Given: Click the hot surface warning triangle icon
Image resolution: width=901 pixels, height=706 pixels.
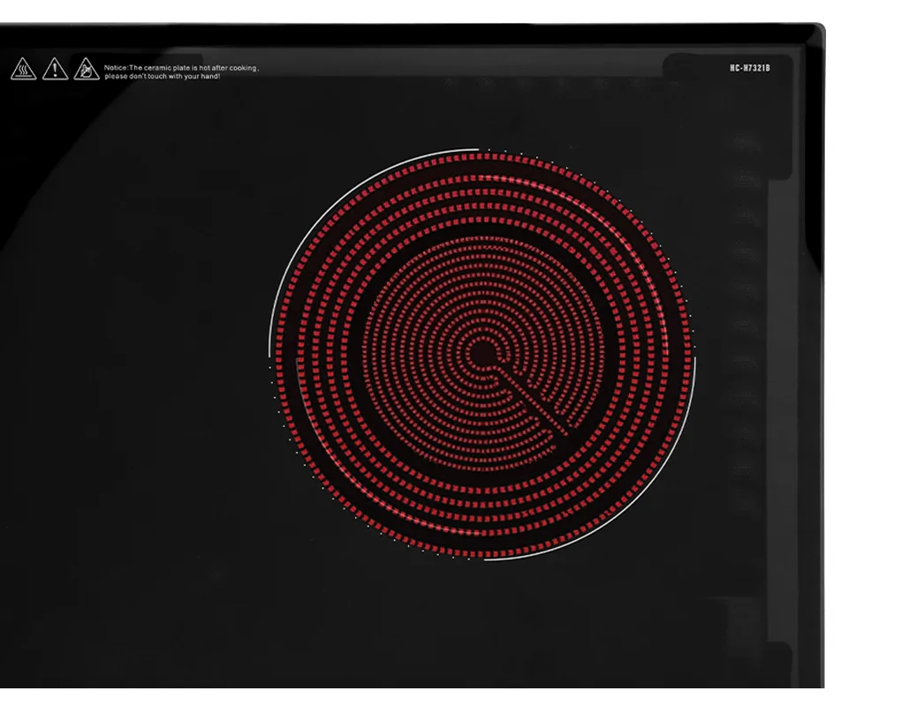Looking at the screenshot, I should pyautogui.click(x=24, y=69).
